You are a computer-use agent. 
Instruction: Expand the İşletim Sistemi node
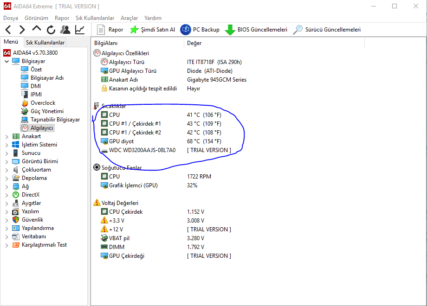7,145
